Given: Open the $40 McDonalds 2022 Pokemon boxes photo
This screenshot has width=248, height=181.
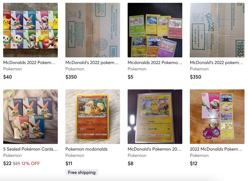Looking at the screenshot, I should coord(31,30).
